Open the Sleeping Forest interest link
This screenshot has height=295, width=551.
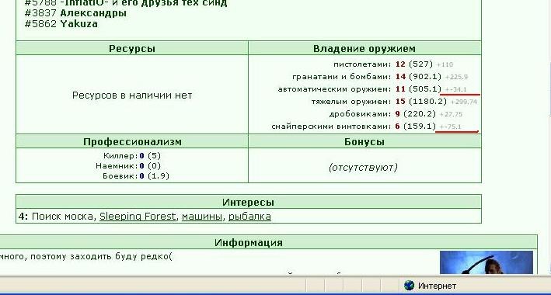(138, 217)
